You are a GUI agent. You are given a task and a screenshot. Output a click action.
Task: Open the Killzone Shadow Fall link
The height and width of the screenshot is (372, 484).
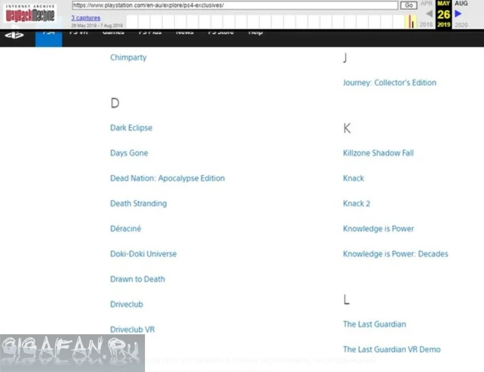[378, 153]
